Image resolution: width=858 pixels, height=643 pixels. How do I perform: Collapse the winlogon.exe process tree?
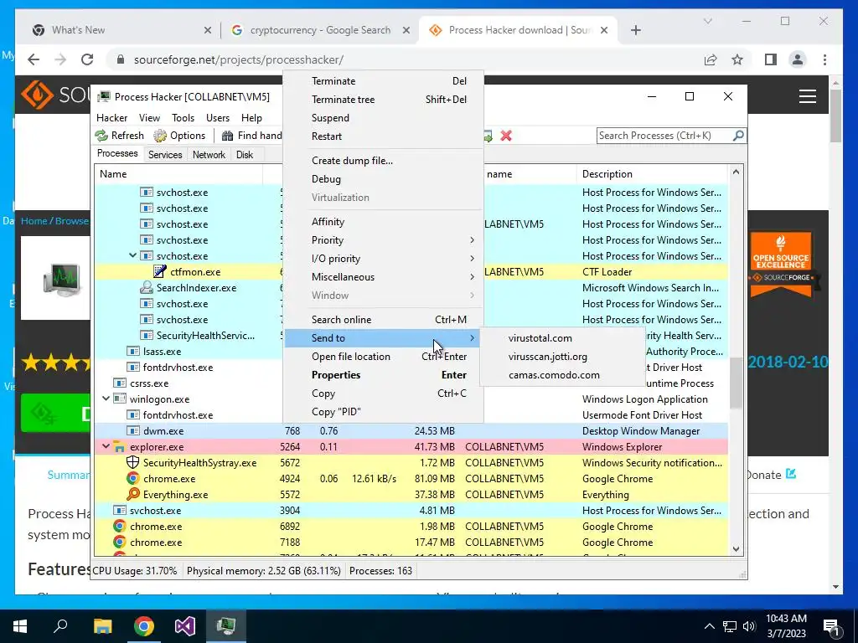[106, 399]
